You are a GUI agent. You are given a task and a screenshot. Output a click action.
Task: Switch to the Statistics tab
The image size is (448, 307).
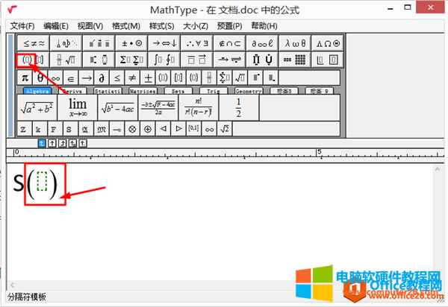(108, 91)
